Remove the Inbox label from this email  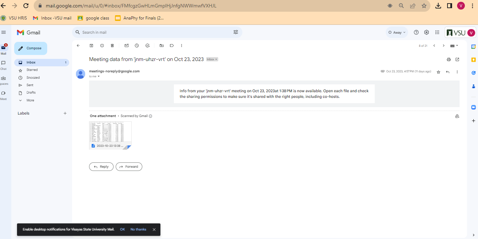click(x=216, y=60)
